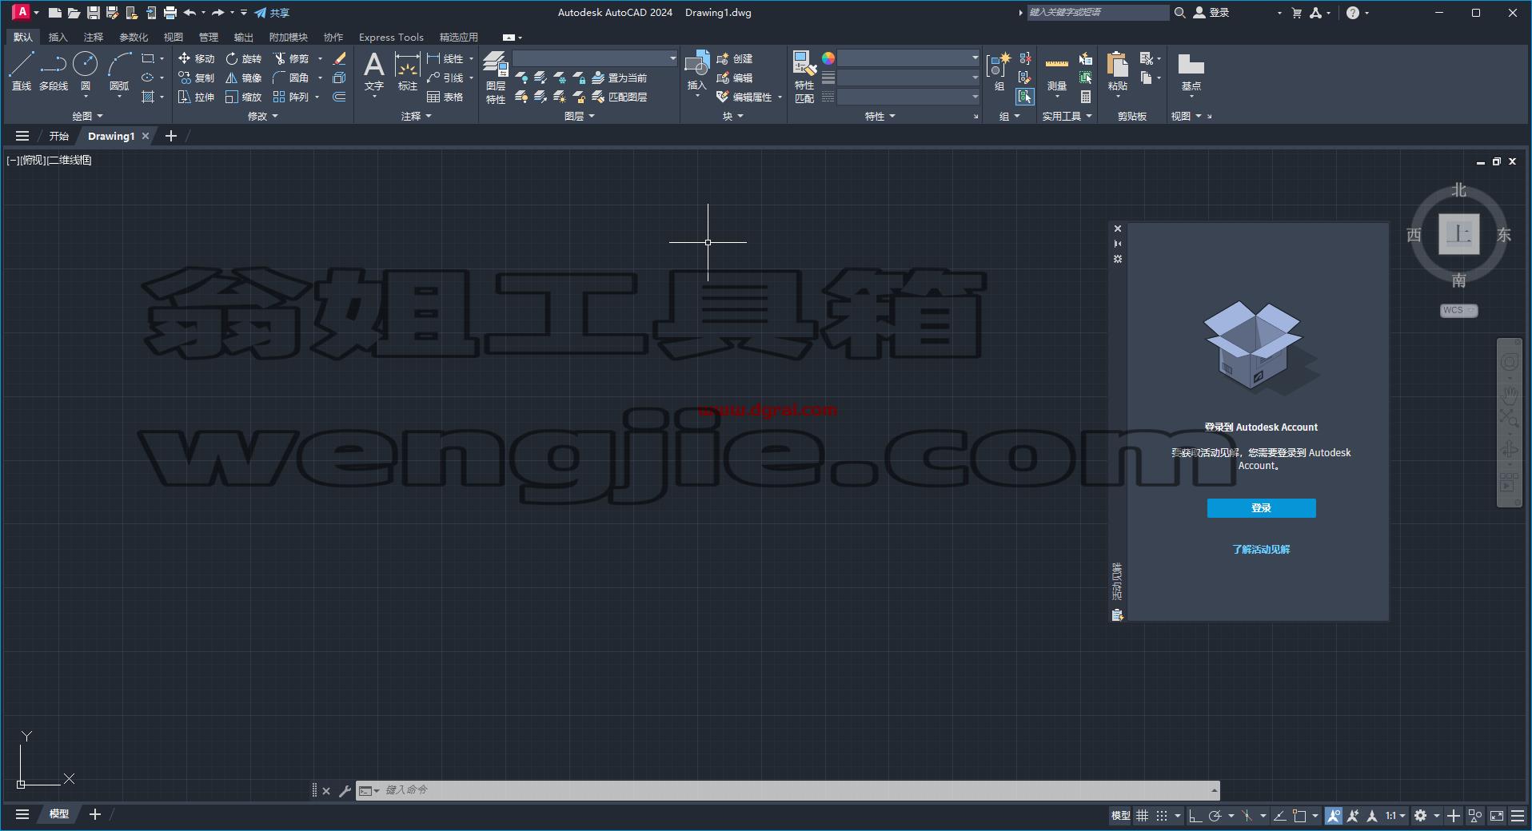This screenshot has height=831, width=1532.
Task: Toggle drawing grid display in status bar
Action: (x=1143, y=816)
